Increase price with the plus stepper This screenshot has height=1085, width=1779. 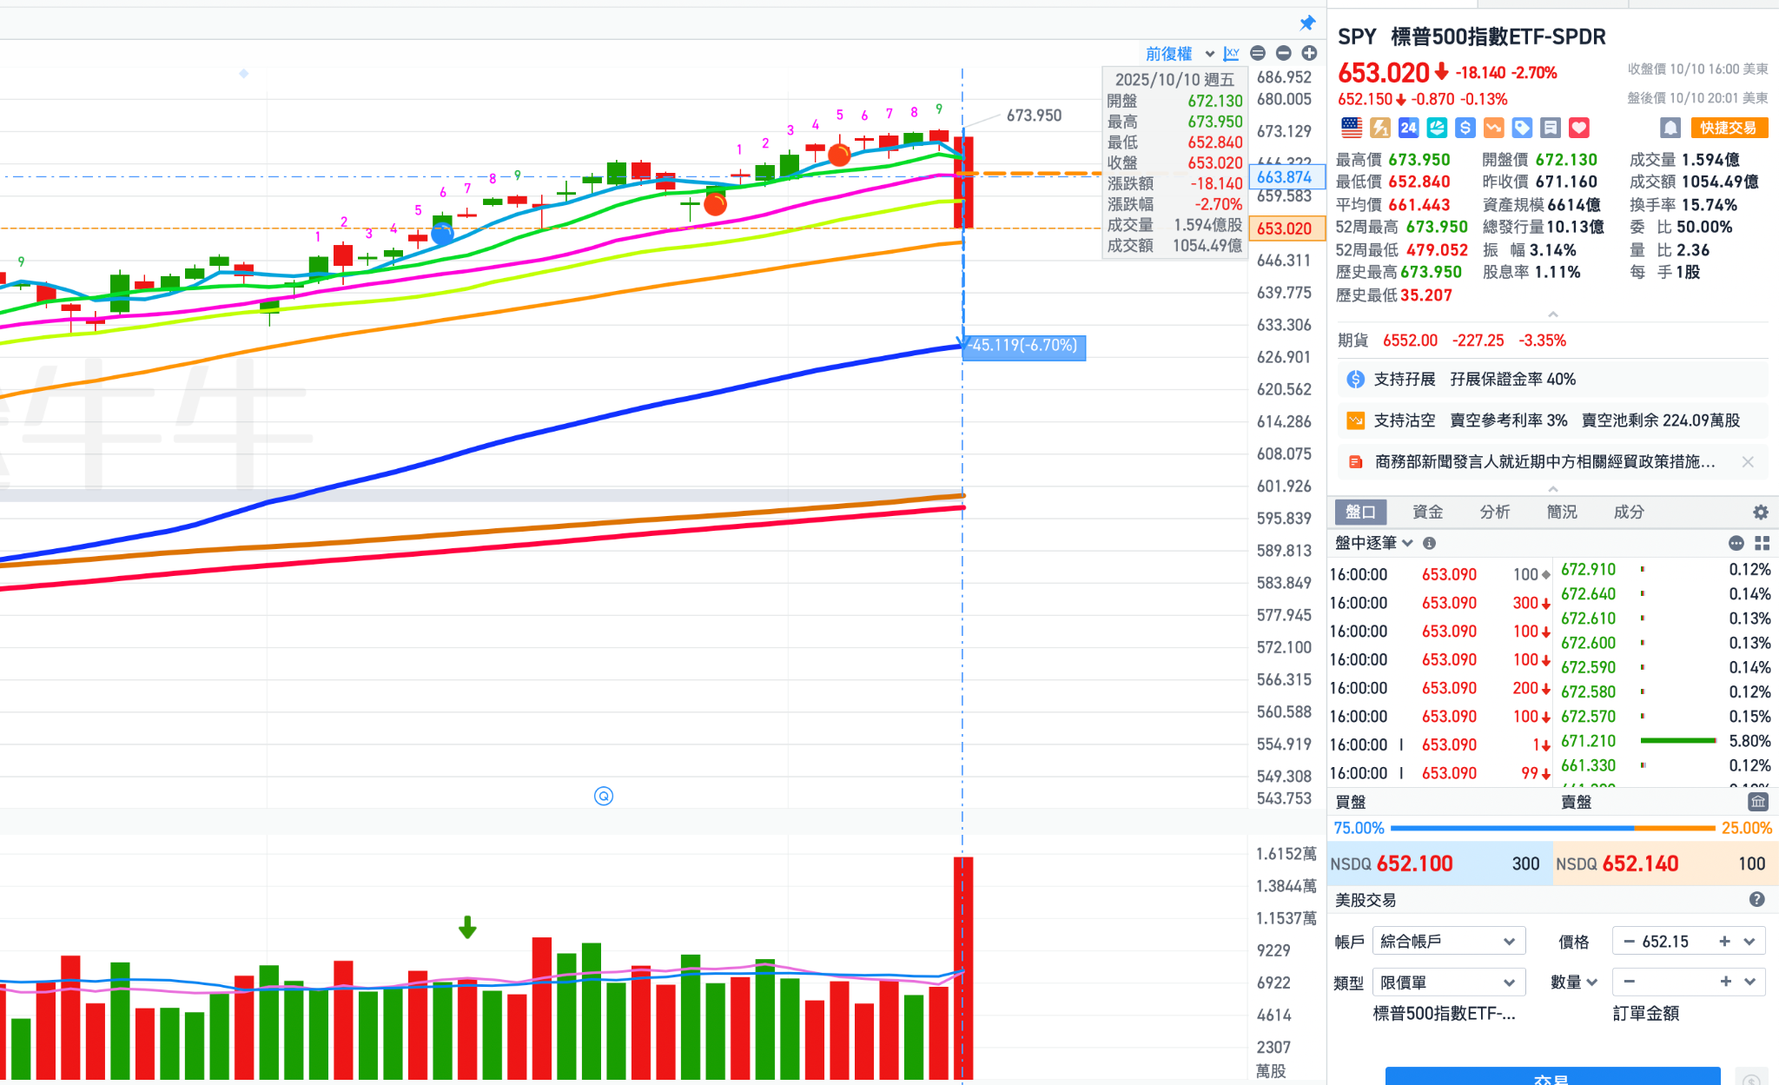1724,942
